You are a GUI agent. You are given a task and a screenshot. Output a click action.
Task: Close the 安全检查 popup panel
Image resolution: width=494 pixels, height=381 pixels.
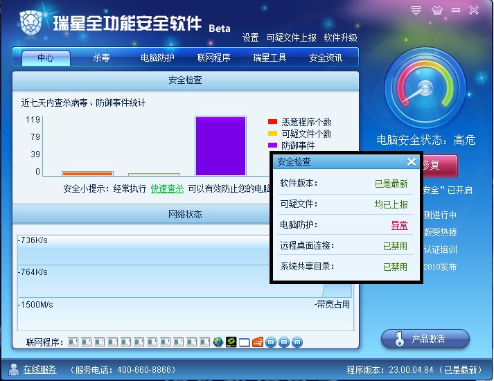point(412,162)
